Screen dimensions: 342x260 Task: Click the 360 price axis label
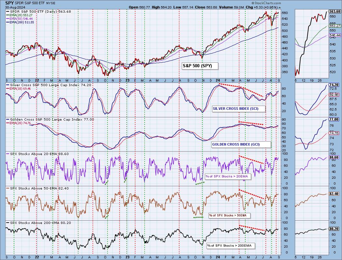pos(285,72)
